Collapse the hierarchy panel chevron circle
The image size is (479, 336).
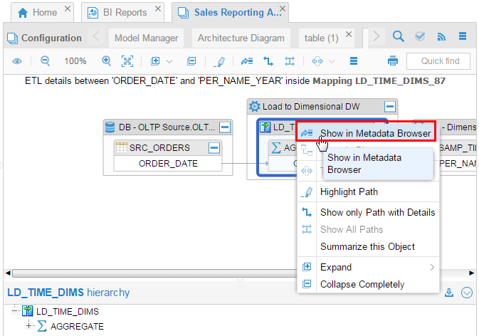(467, 293)
